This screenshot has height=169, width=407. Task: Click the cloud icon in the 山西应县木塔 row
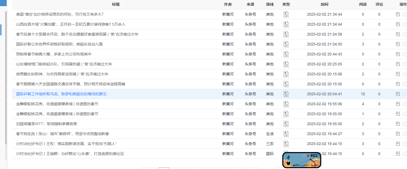coord(405,24)
